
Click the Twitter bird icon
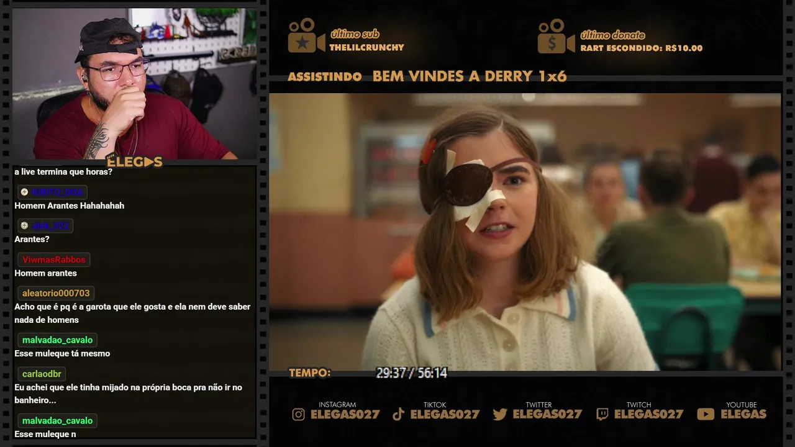coord(500,414)
